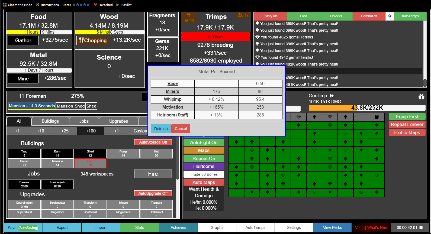Click the gift box icon near Gorillimp
The image size is (431, 234).
click(x=421, y=97)
